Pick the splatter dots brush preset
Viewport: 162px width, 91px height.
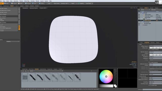click(x=63, y=77)
